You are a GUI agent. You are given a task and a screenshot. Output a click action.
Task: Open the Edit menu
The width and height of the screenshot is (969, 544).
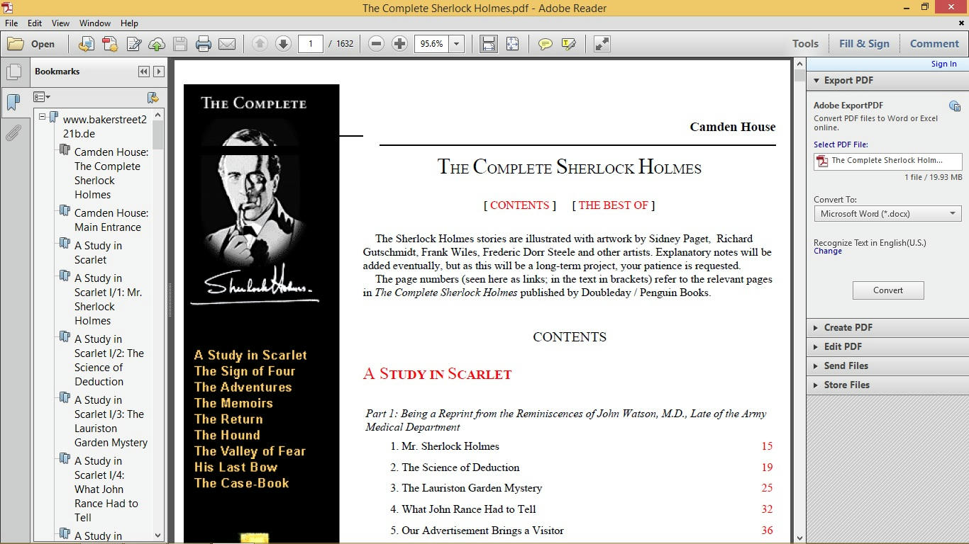tap(35, 23)
